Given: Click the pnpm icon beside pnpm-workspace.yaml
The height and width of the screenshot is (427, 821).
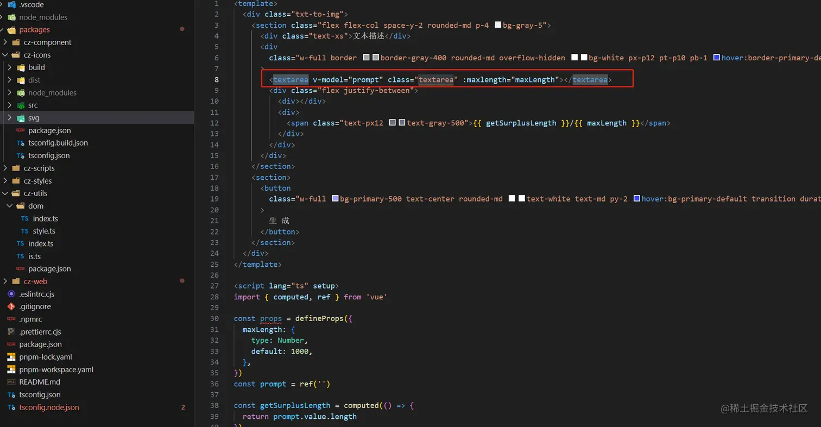Looking at the screenshot, I should [11, 369].
